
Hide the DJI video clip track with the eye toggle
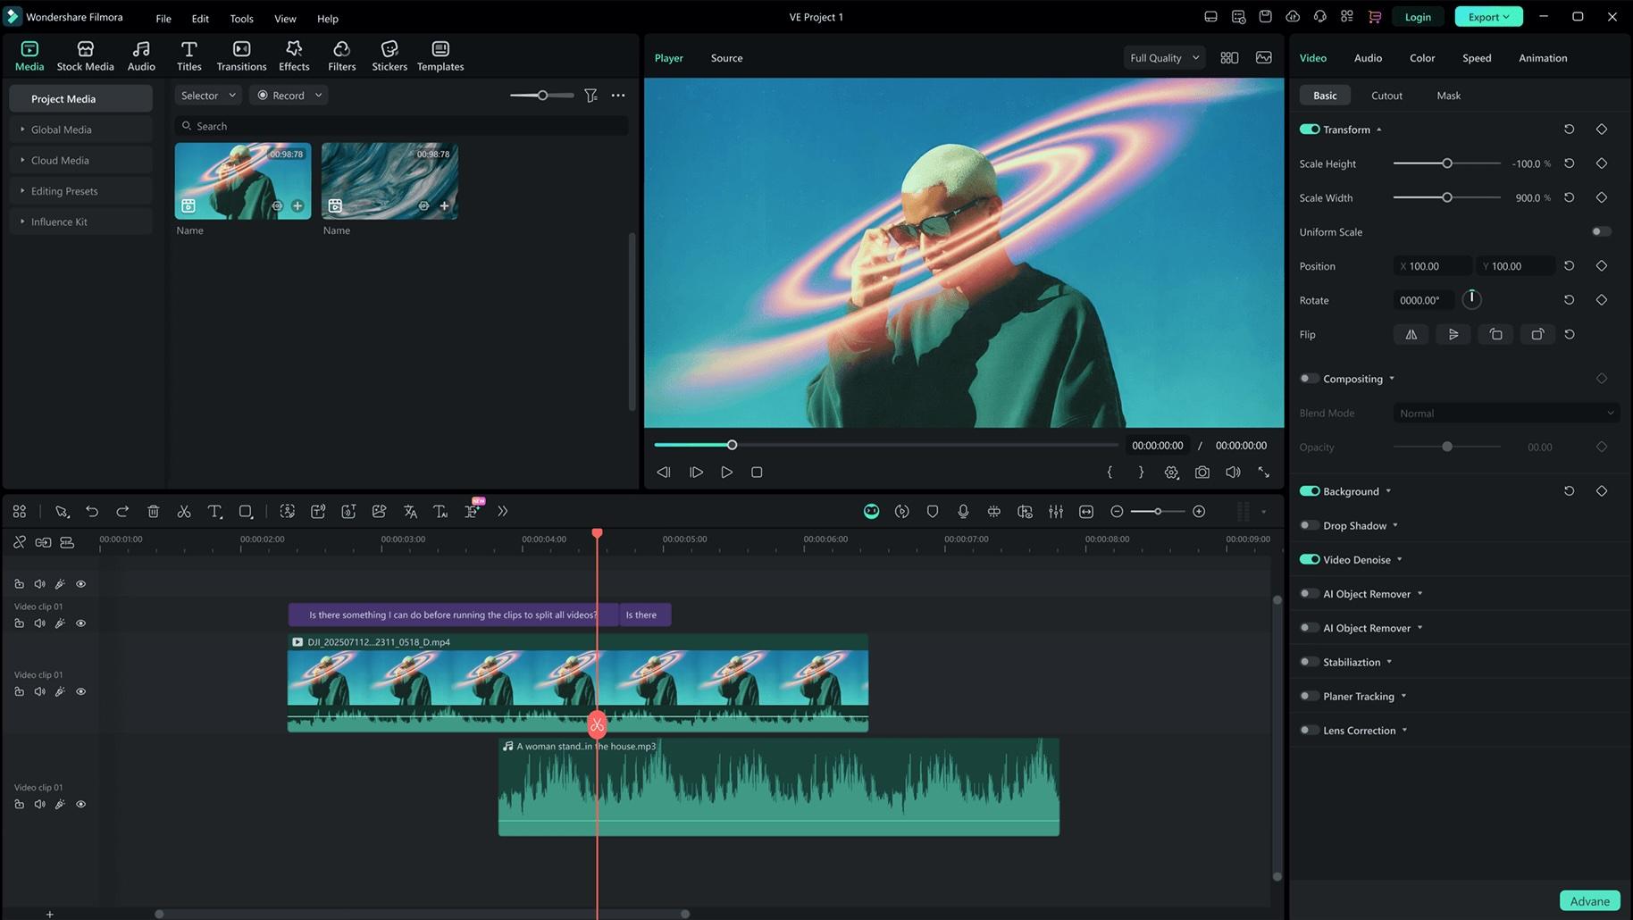pos(80,690)
